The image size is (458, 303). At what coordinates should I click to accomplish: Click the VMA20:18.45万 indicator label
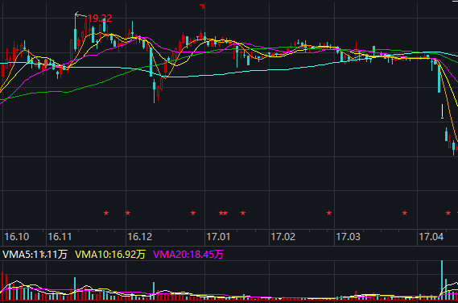(x=188, y=255)
